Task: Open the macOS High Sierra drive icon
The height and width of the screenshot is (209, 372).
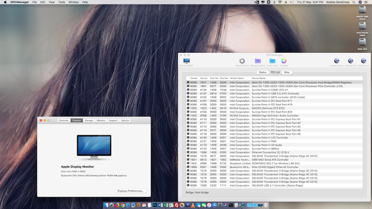Action: click(362, 10)
